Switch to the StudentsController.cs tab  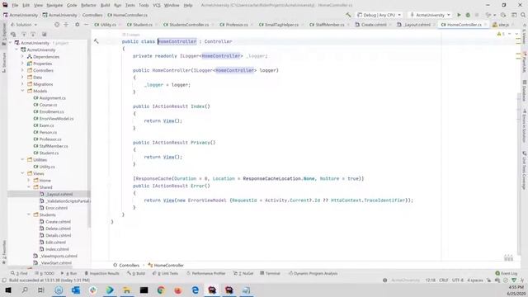[186, 25]
